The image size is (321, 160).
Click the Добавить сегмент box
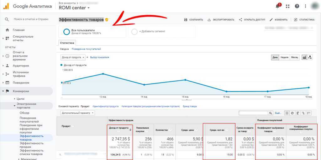tap(161, 32)
